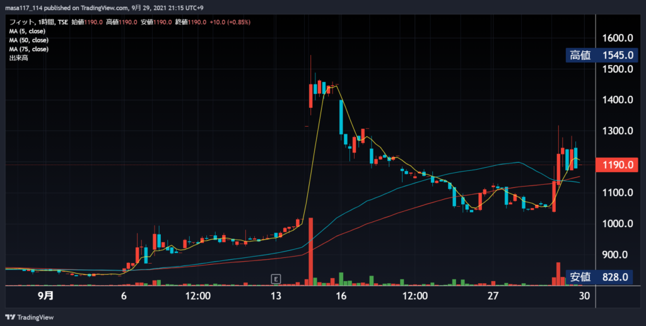
Task: Click the 9月 label on time axis
Action: pos(45,296)
